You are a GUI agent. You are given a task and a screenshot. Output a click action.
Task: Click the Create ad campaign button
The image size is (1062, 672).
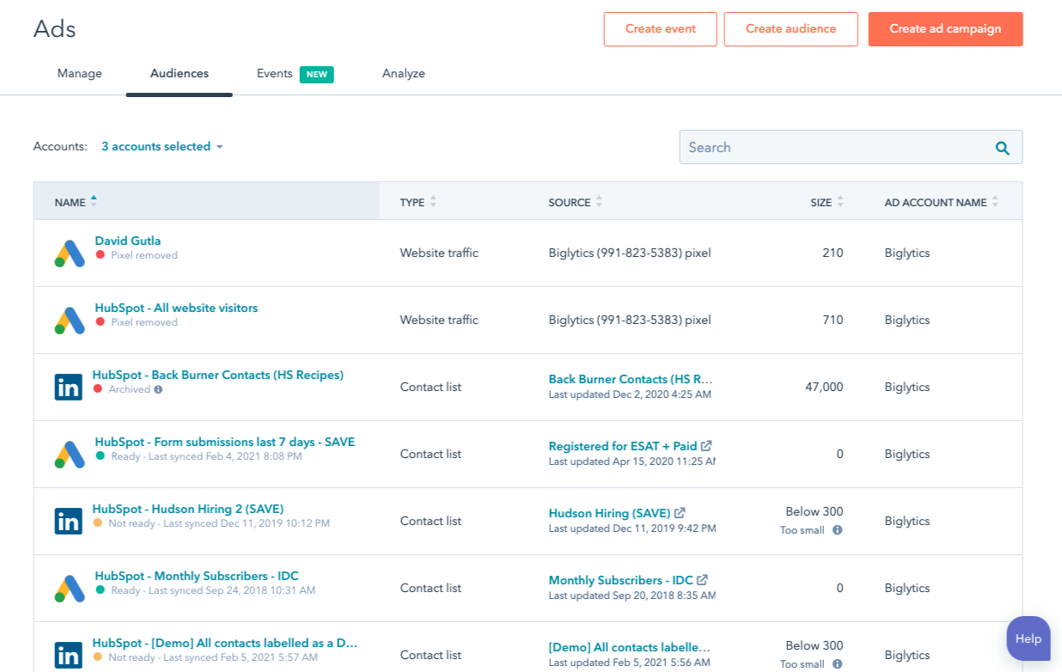coord(945,28)
